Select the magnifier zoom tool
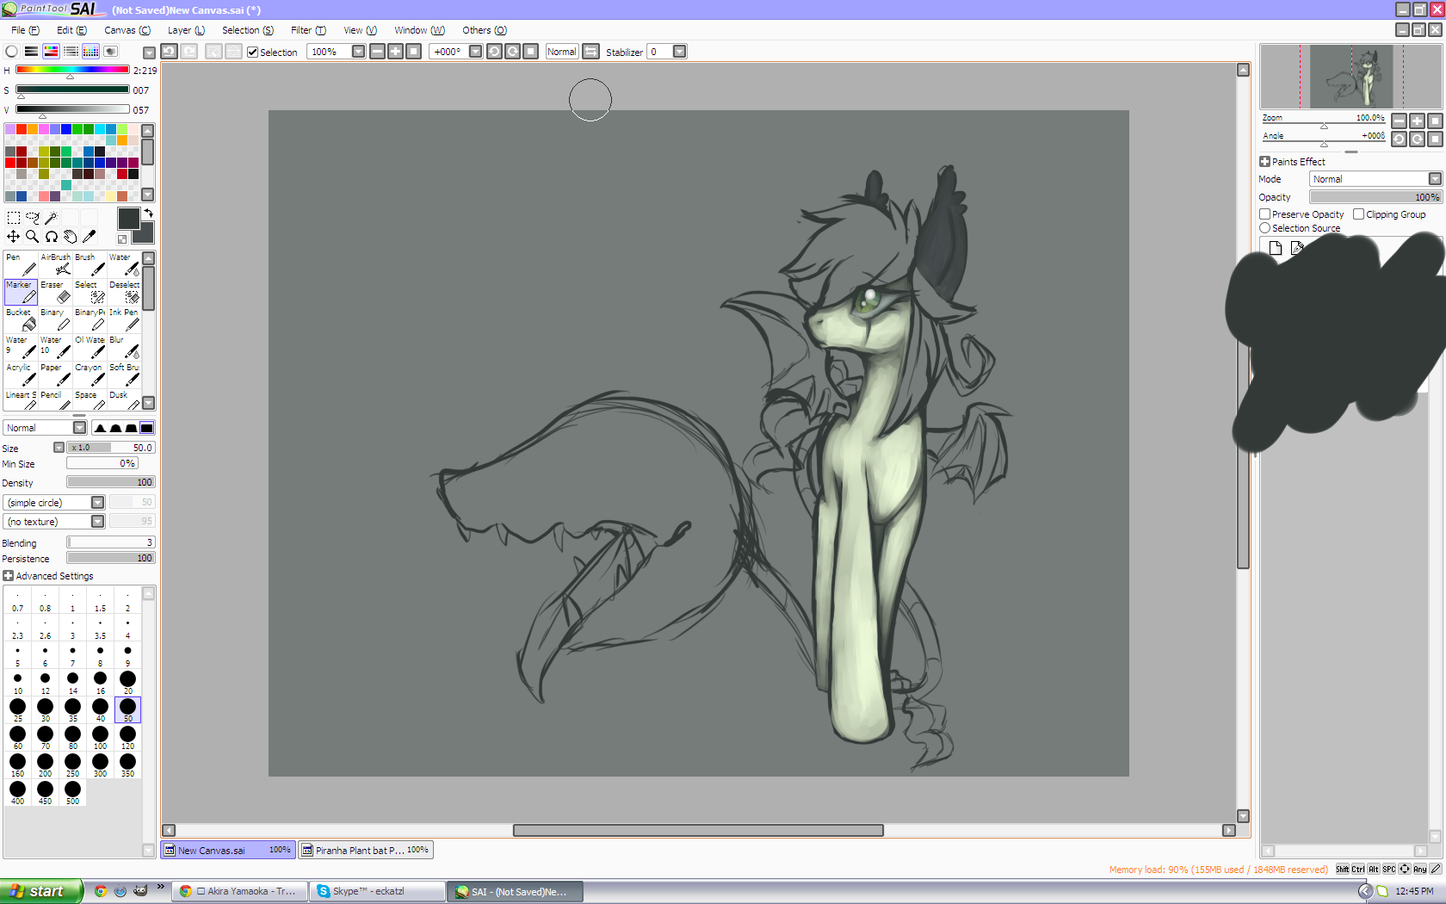The height and width of the screenshot is (904, 1446). [x=32, y=237]
